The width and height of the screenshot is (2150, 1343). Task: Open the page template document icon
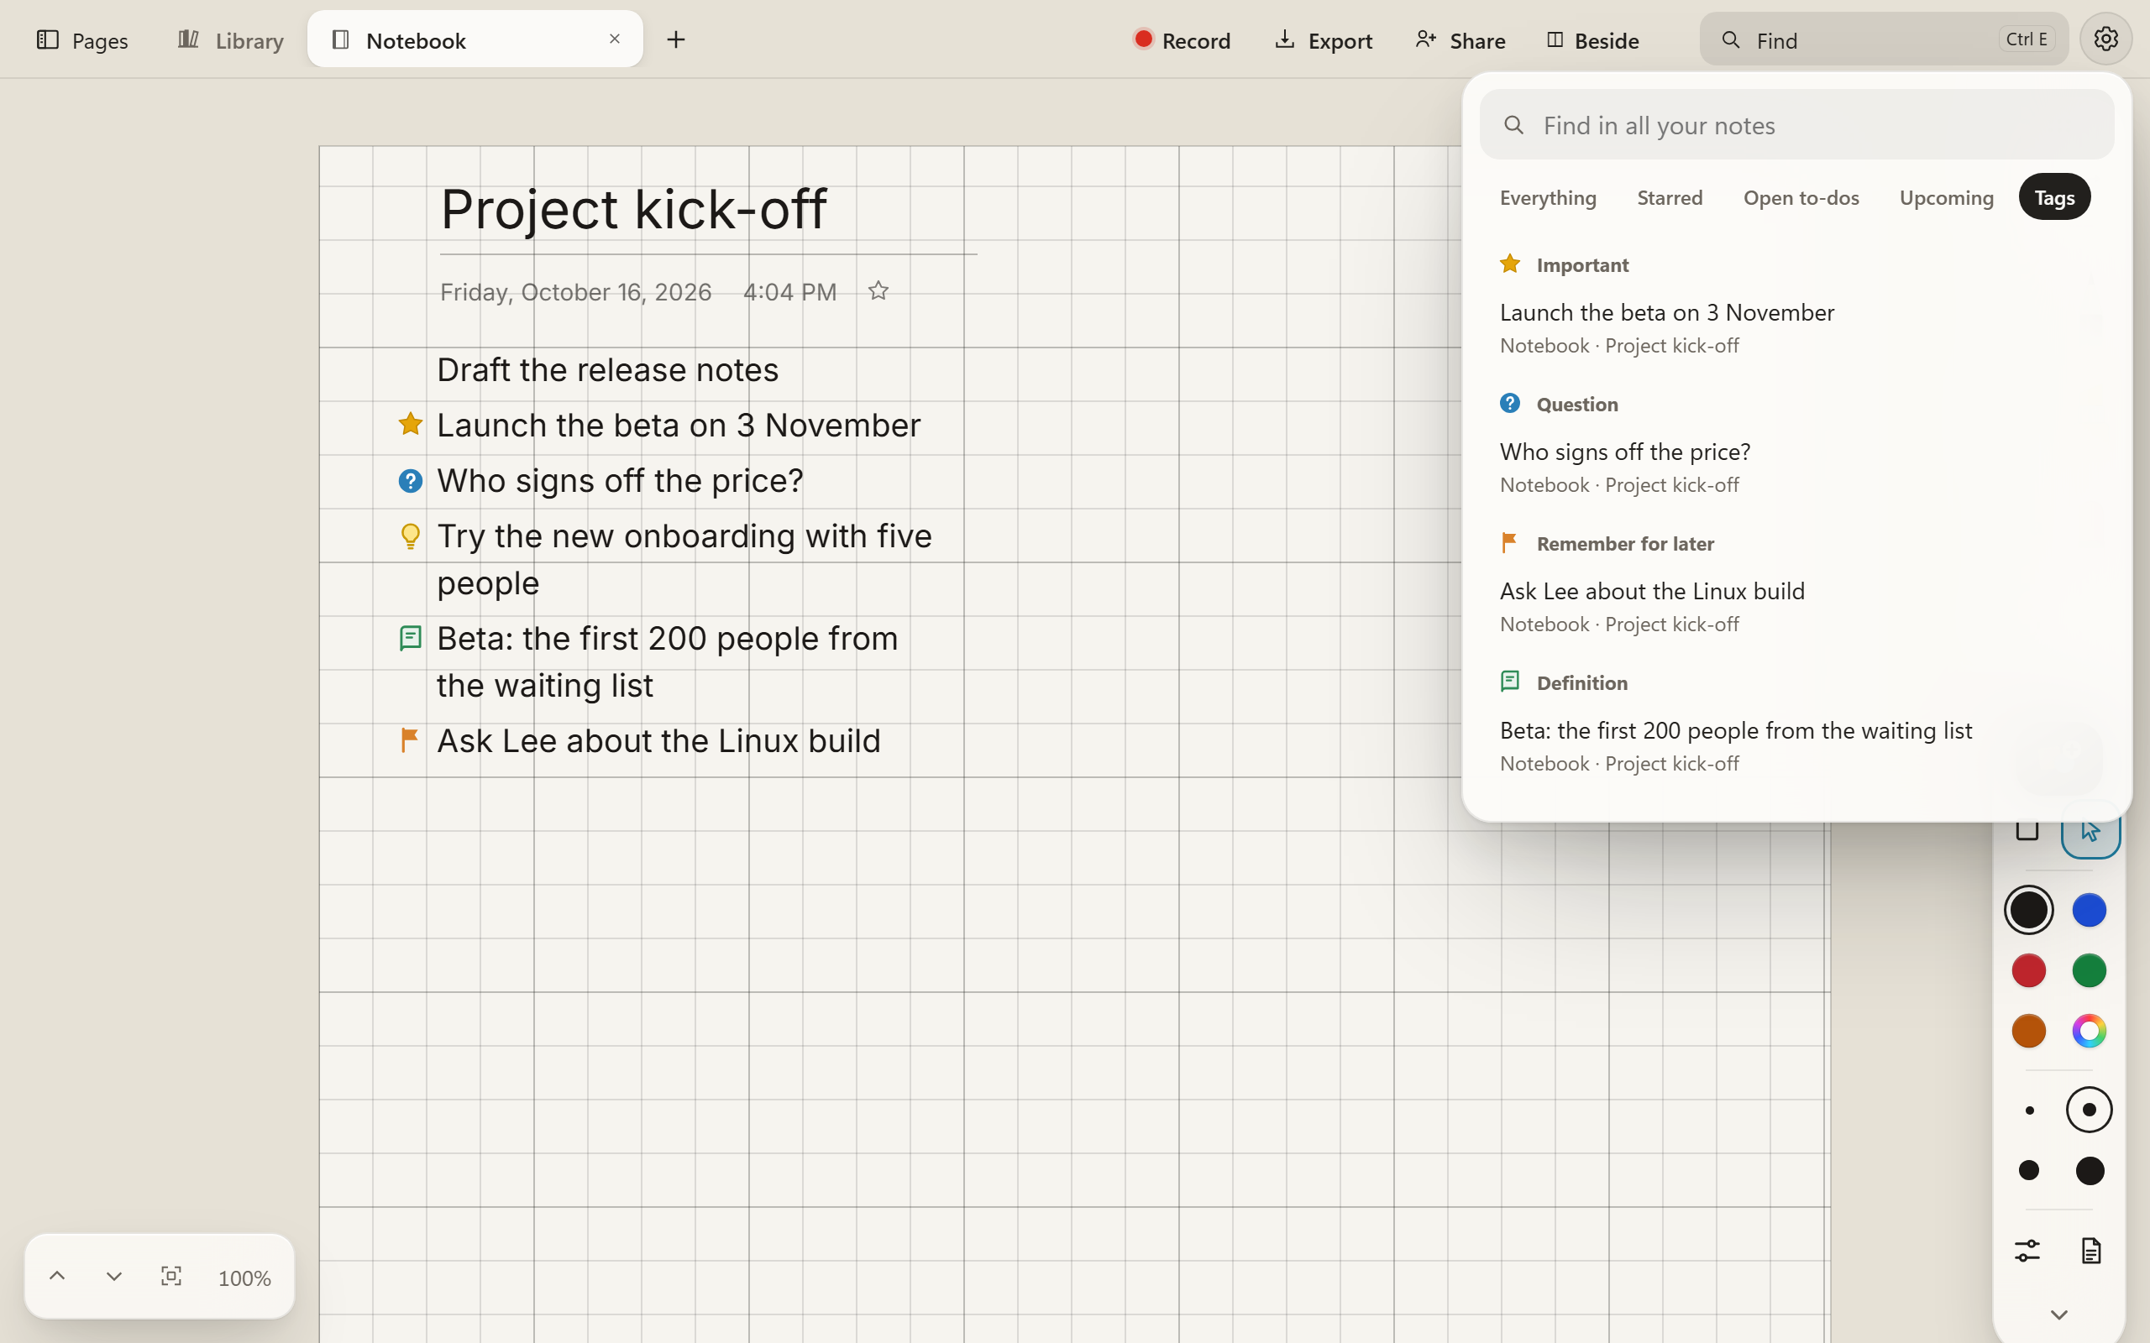(x=2090, y=1251)
